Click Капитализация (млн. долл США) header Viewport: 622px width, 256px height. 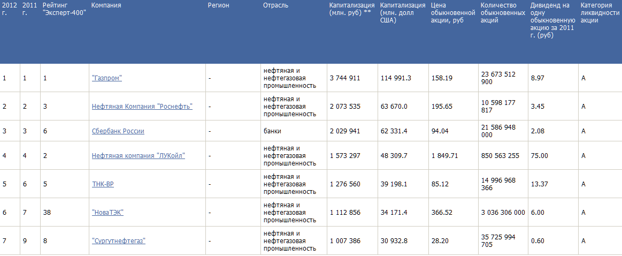(x=403, y=13)
